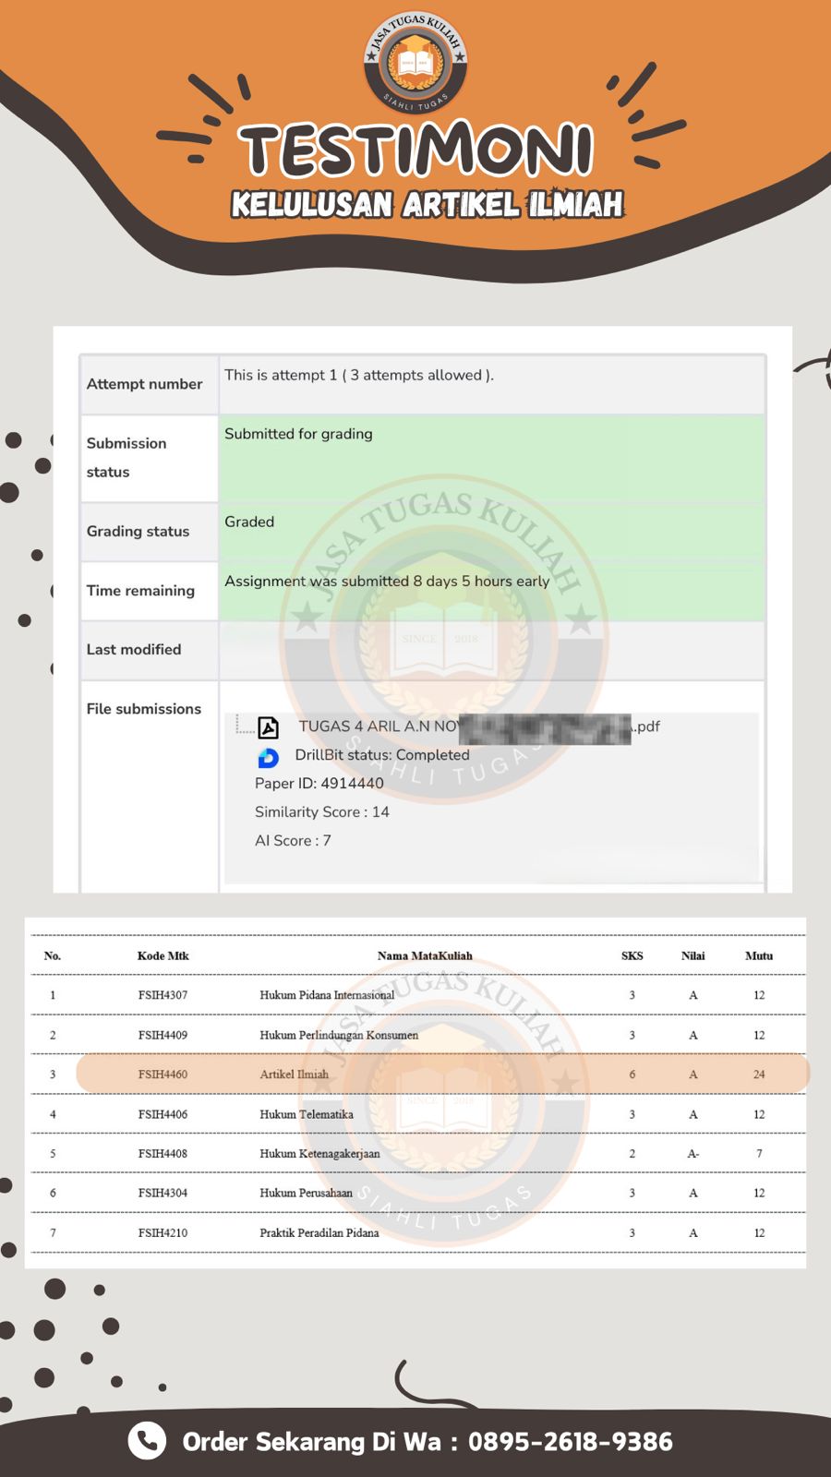This screenshot has height=1477, width=831.
Task: Click Mutu value 7 in Hukum Ketenagakerjaan row
Action: (x=759, y=1154)
